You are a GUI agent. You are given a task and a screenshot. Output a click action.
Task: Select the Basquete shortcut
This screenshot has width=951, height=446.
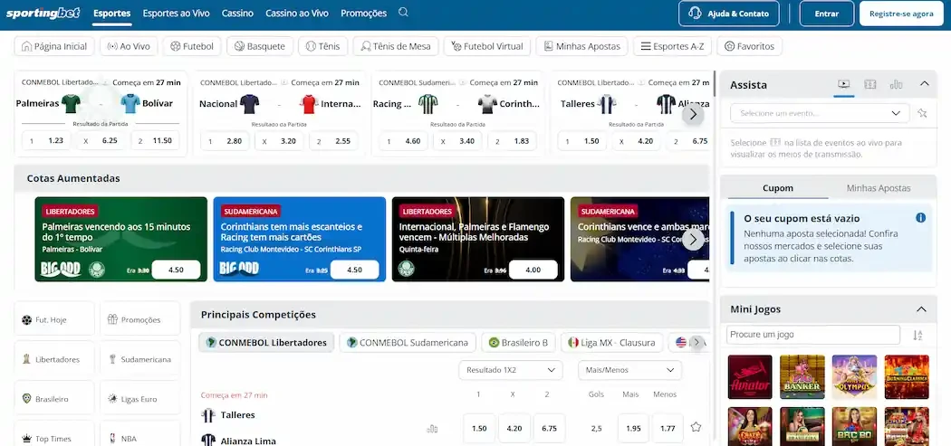(x=260, y=46)
